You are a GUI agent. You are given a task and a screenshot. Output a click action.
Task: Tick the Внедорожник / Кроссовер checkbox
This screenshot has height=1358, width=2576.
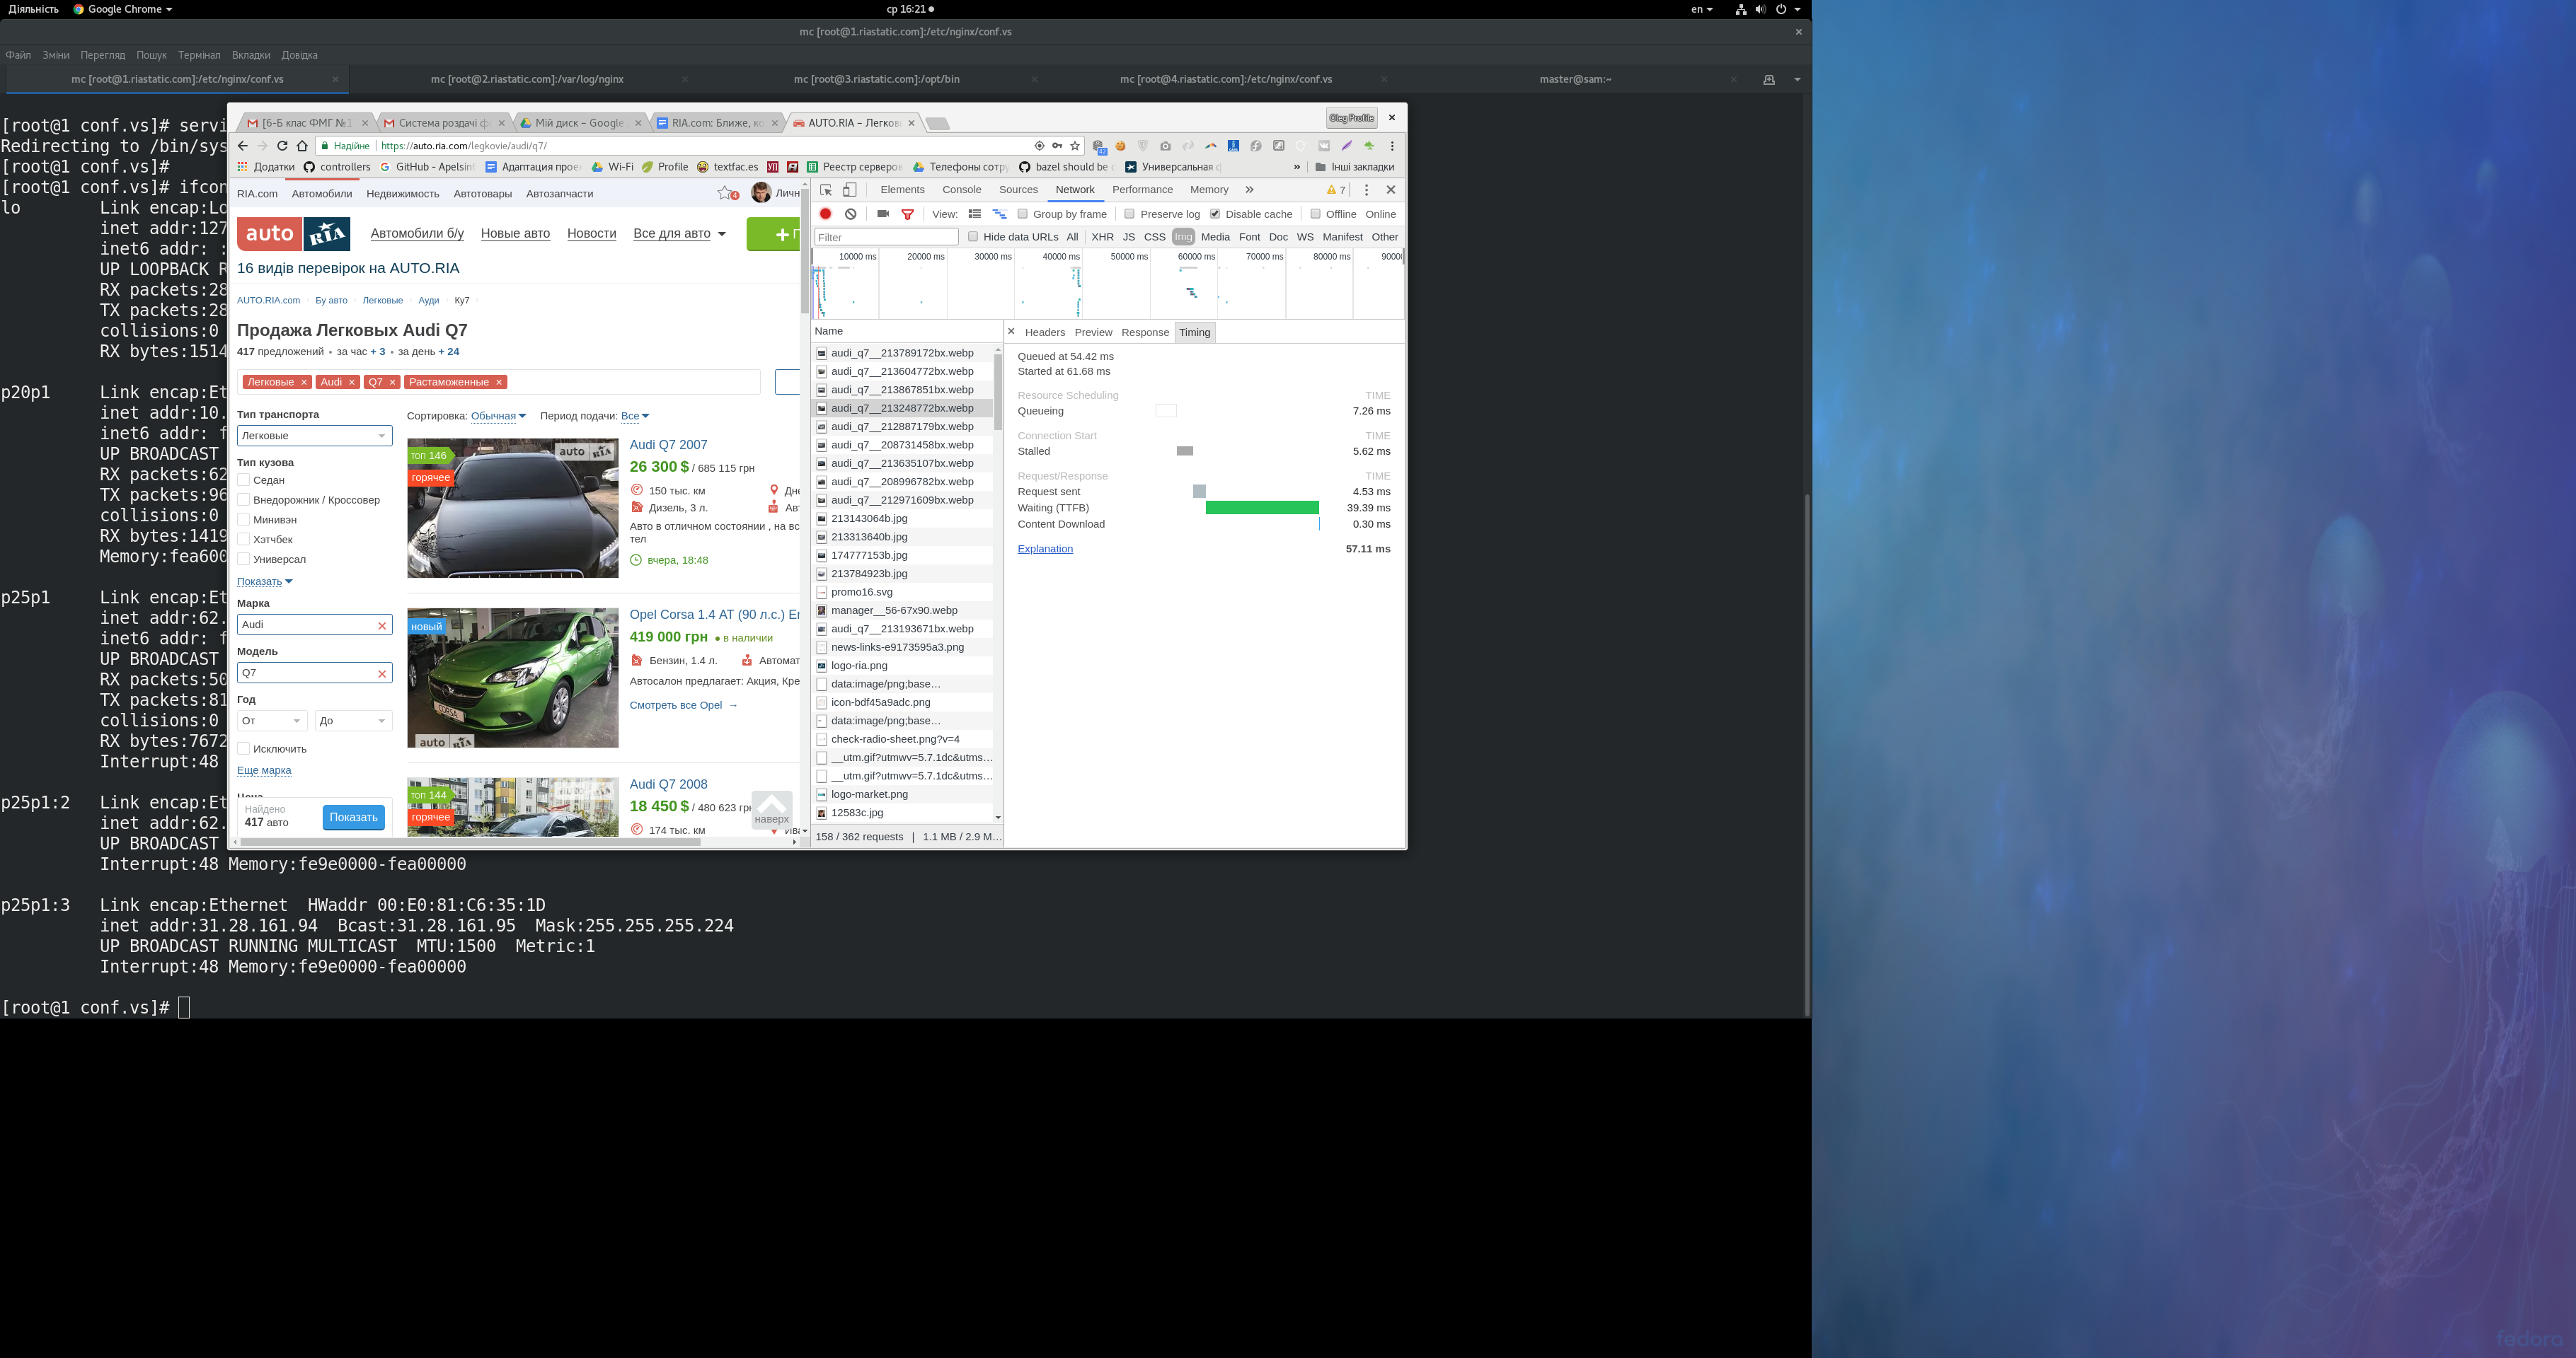[243, 499]
